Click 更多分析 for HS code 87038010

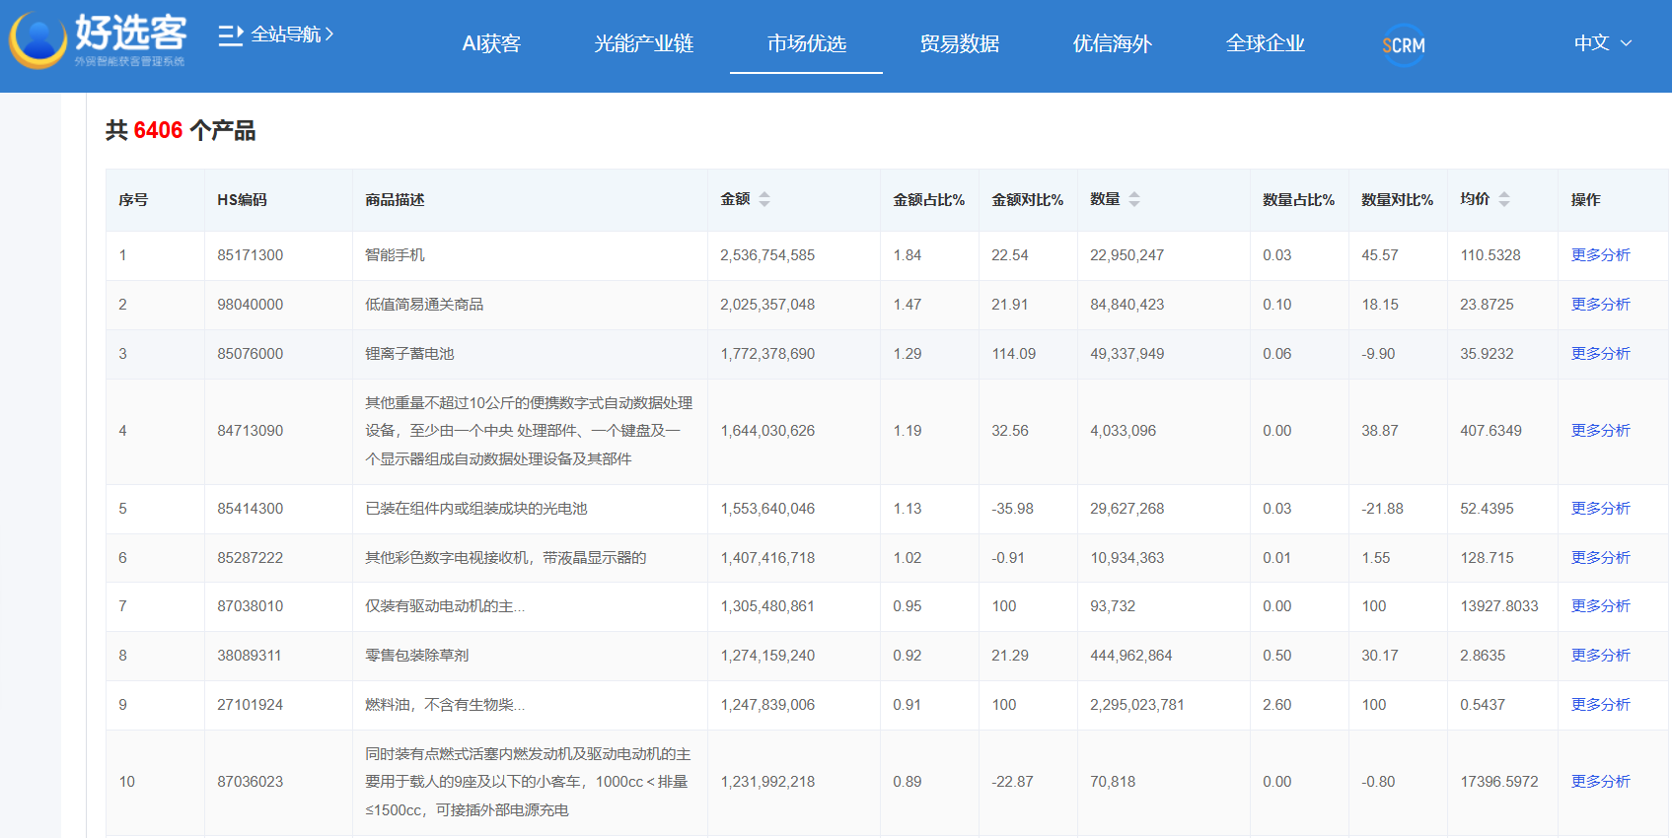click(1601, 606)
